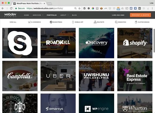This screenshot has width=155, height=113.
Task: Expand the About menu chevron
Action: [68, 15]
